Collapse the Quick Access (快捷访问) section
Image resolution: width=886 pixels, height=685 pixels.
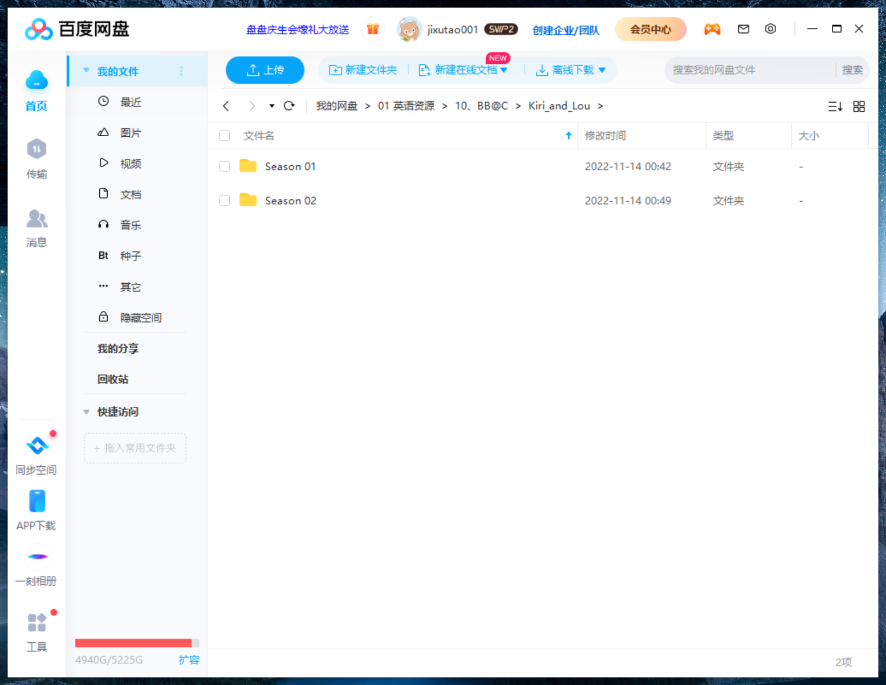(x=87, y=411)
